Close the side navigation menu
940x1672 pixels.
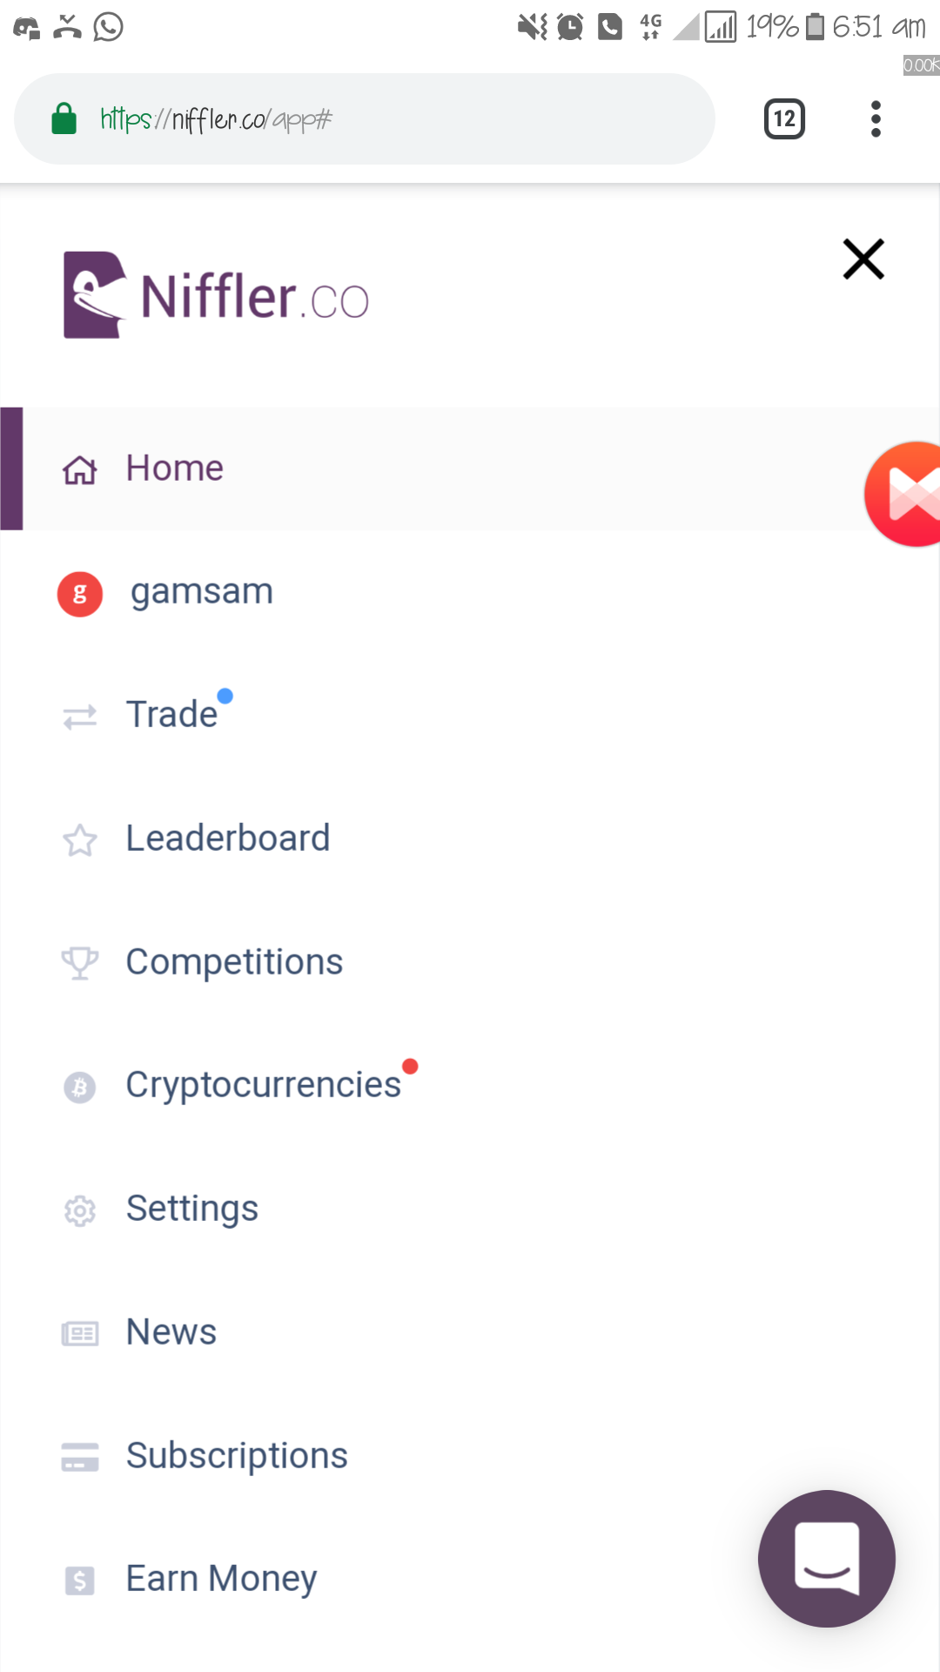pyautogui.click(x=863, y=260)
